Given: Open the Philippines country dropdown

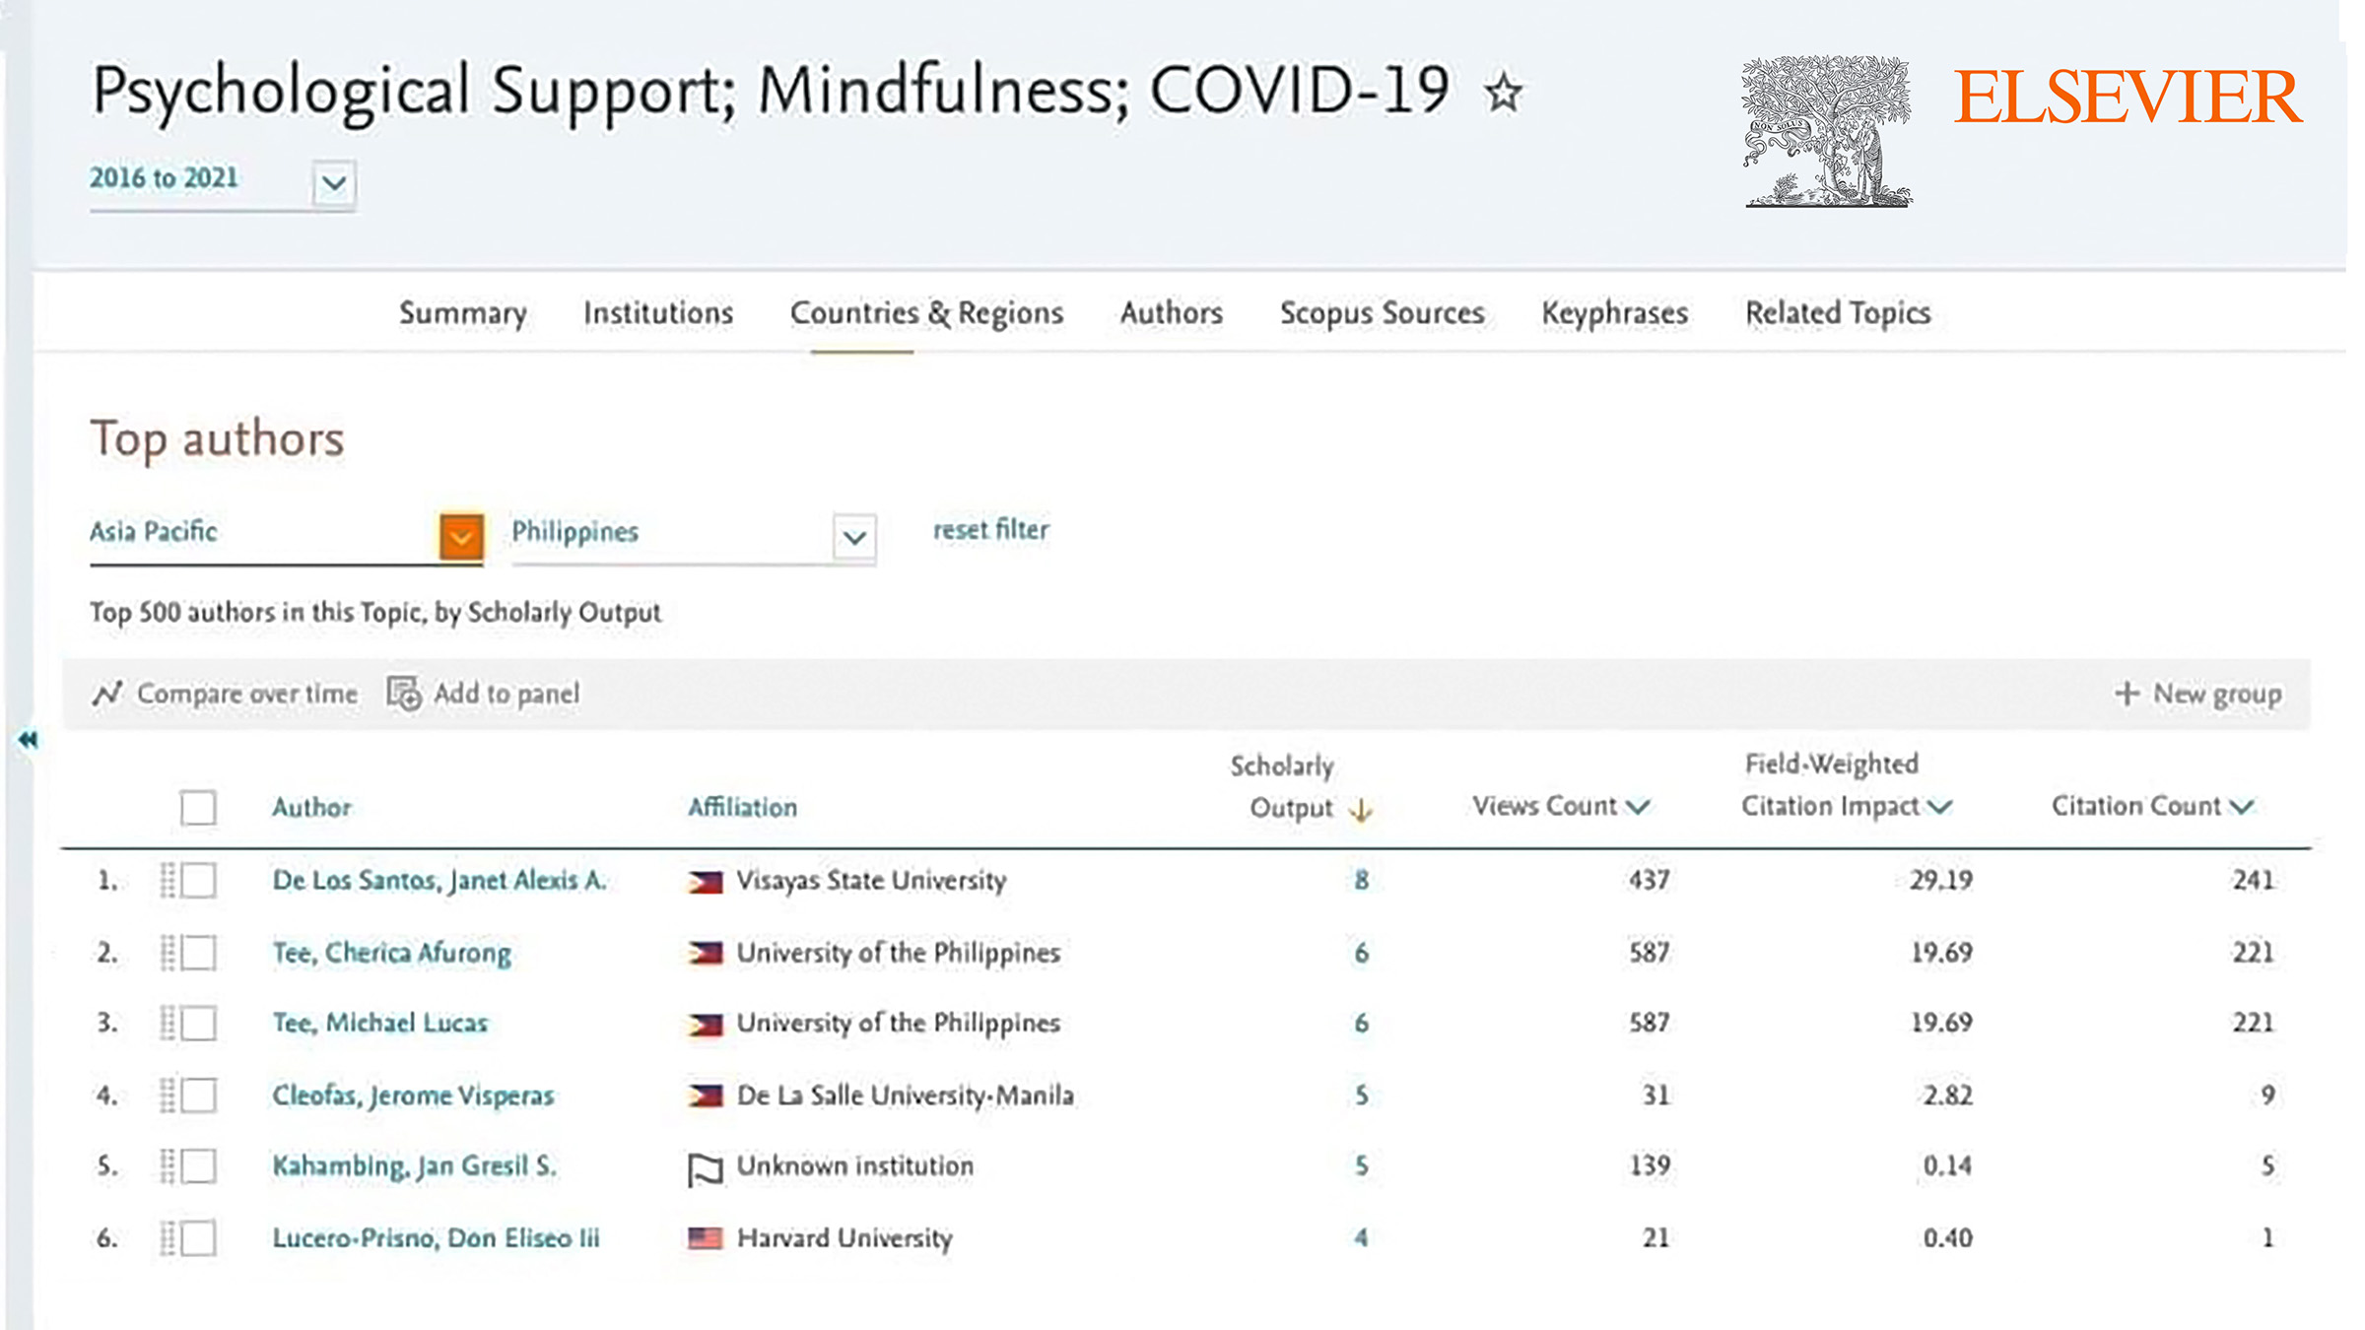Looking at the screenshot, I should point(854,538).
